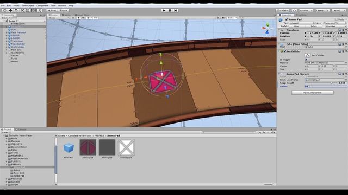Pick object for Finish Line Prefab field
Viewport: 348px width, 195px height.
coord(346,80)
